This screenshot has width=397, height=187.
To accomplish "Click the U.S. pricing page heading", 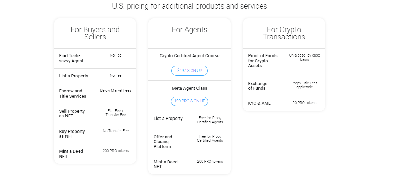I will (x=190, y=6).
